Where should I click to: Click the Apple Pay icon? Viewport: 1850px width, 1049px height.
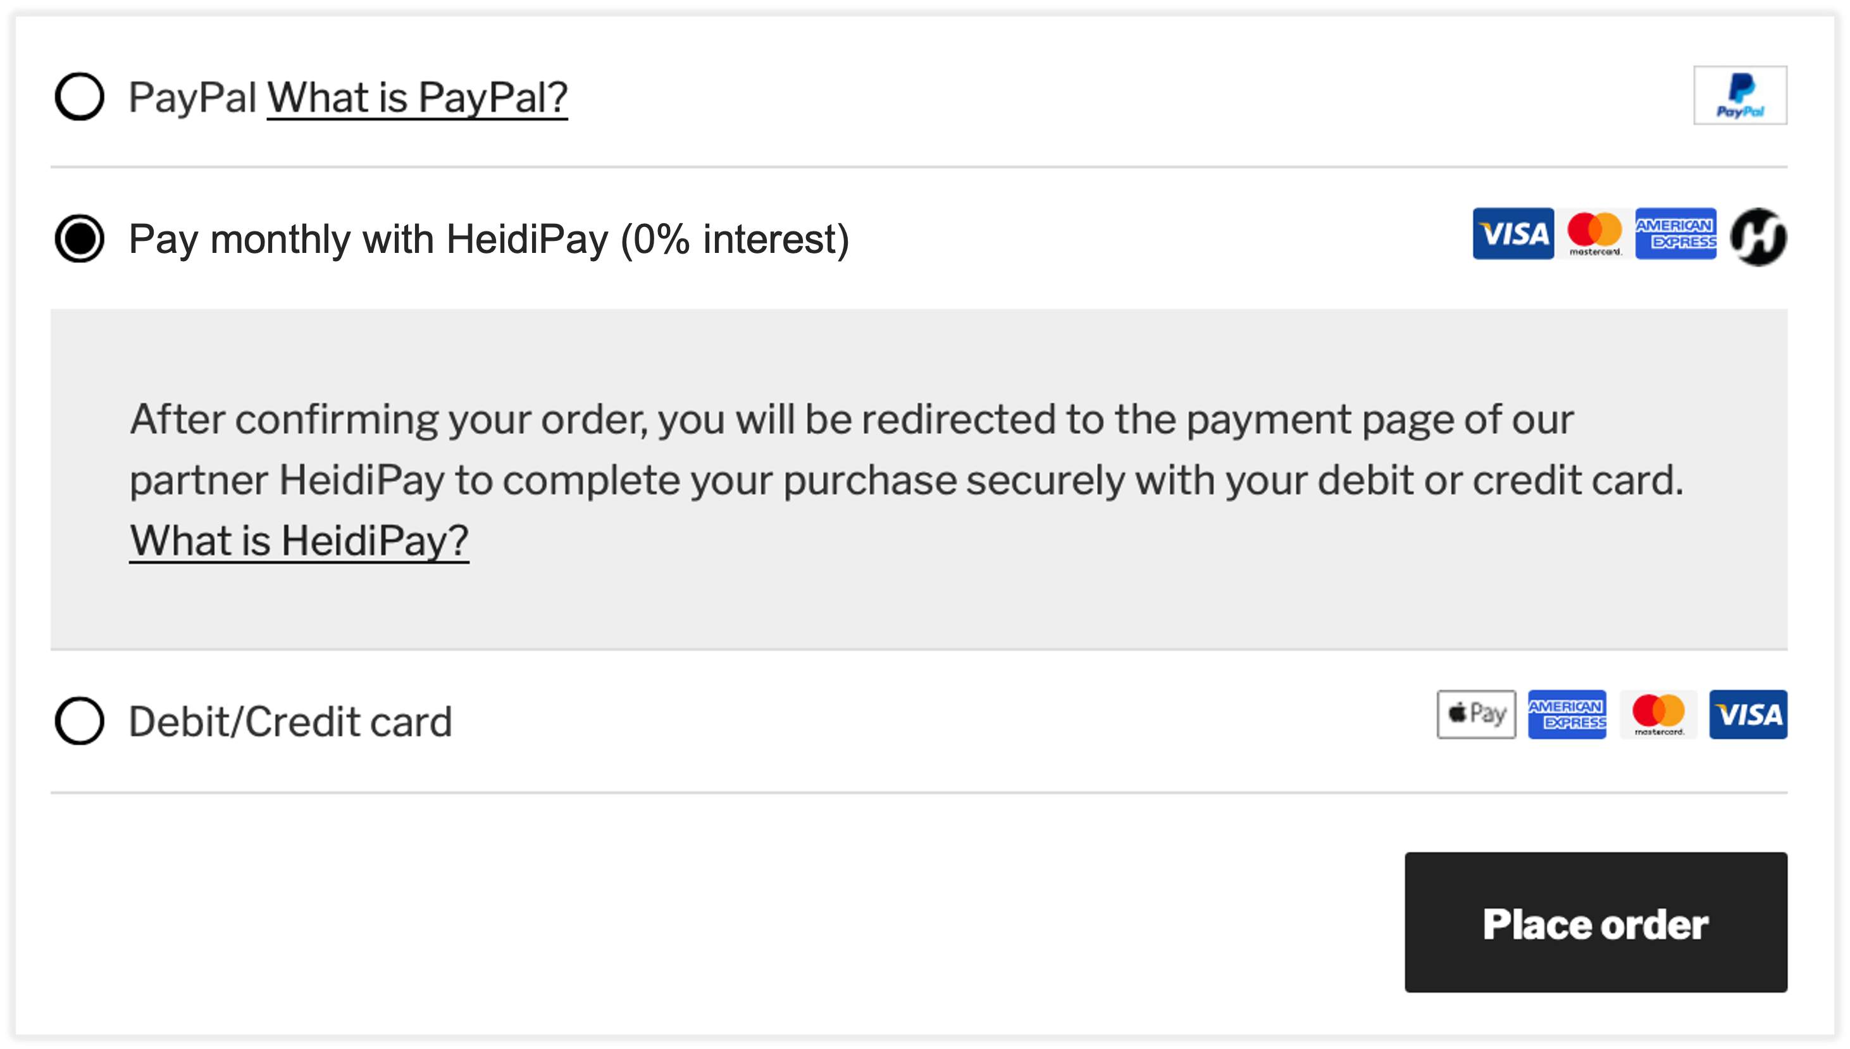(1477, 714)
